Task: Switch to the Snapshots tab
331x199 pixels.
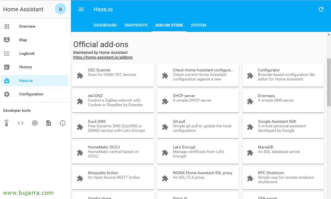Action: coord(136,25)
